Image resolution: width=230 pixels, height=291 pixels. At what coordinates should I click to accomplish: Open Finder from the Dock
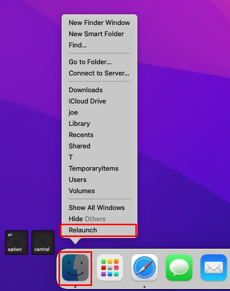75,268
